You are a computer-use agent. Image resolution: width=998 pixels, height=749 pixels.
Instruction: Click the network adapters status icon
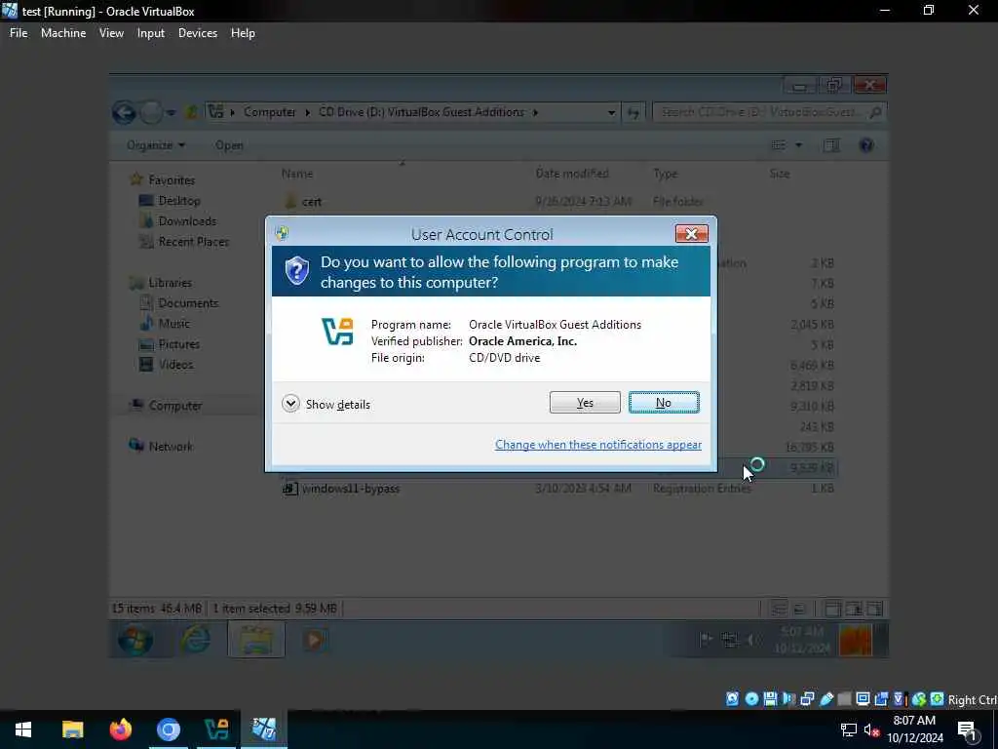(x=807, y=698)
